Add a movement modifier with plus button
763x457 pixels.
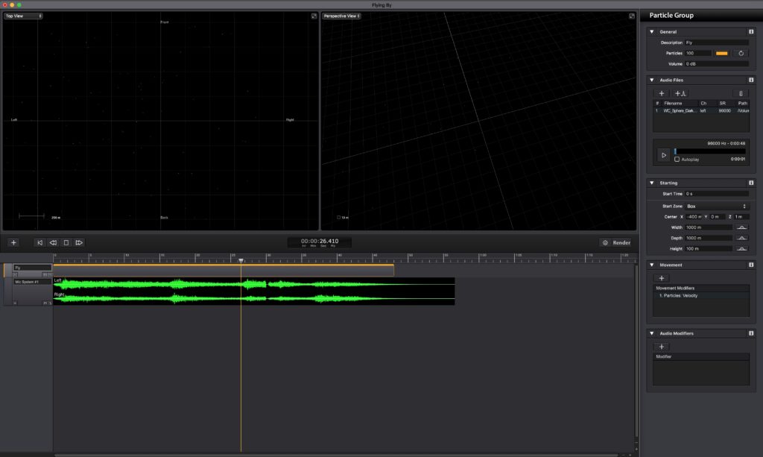[x=662, y=278]
